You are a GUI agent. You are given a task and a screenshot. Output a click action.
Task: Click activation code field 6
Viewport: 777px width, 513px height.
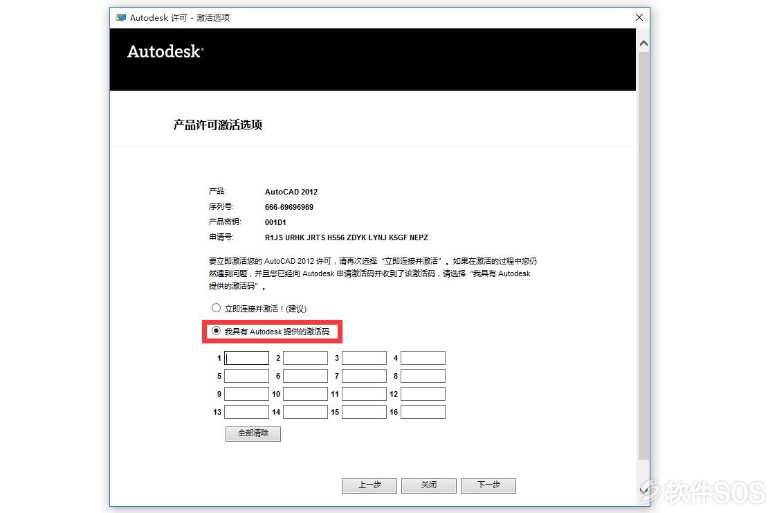tap(305, 376)
